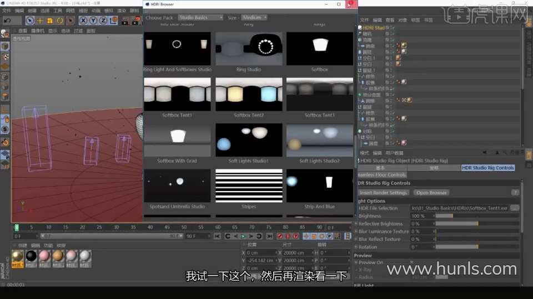This screenshot has height=299, width=533.
Task: Click the Insert Render Settings button
Action: coord(383,193)
